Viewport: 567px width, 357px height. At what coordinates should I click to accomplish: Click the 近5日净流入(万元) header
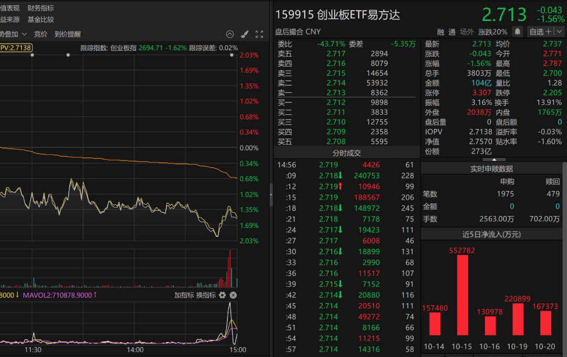pos(492,235)
